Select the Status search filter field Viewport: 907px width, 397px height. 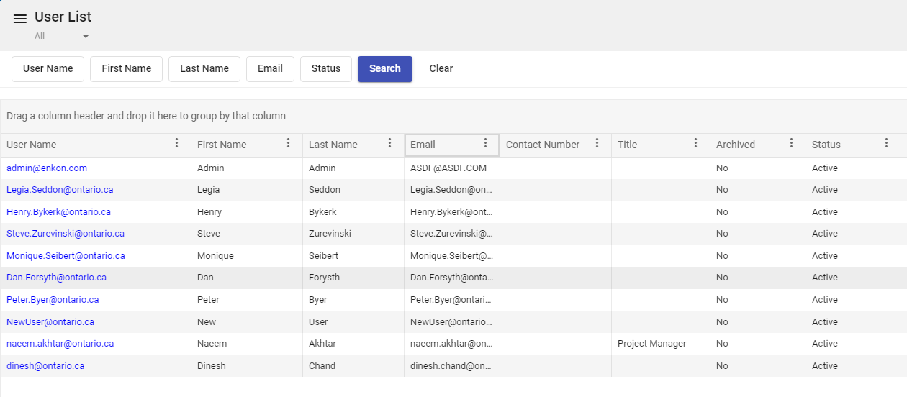tap(325, 69)
